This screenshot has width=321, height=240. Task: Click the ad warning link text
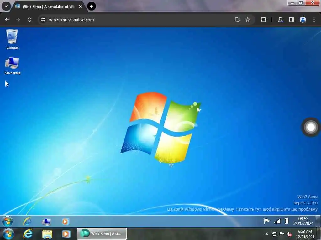point(242,209)
